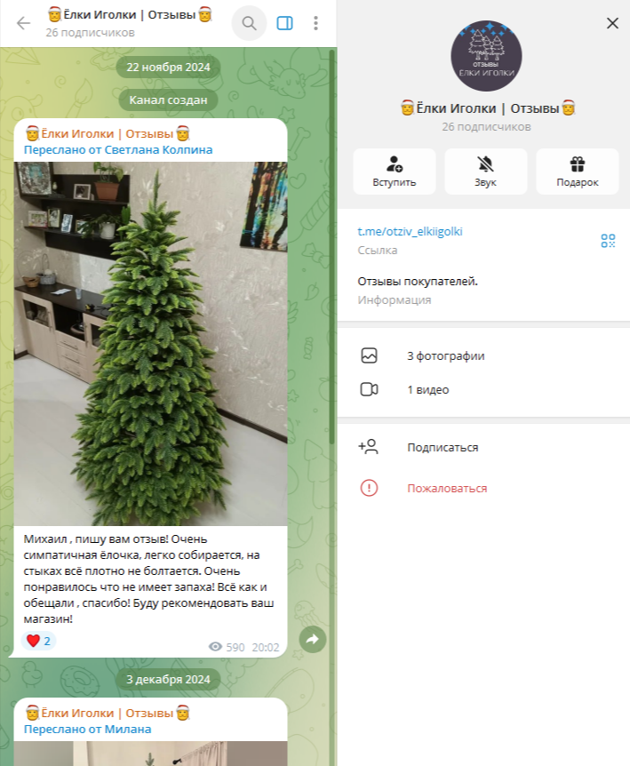The image size is (630, 766).
Task: Open the 3 фотографии media section
Action: click(x=483, y=355)
